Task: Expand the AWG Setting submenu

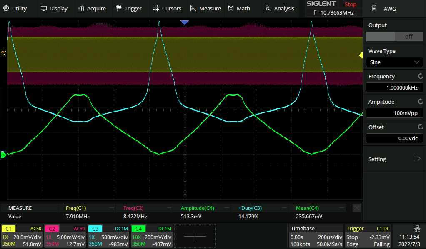Action: coord(394,159)
